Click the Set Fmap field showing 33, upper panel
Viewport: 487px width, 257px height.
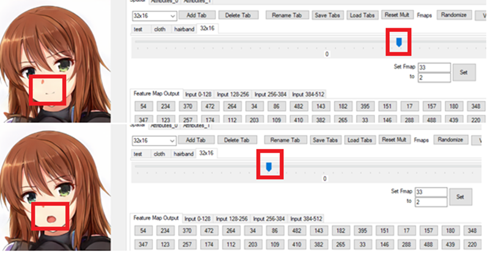pyautogui.click(x=434, y=68)
